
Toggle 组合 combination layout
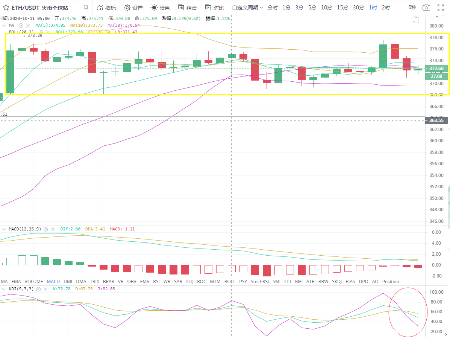(x=187, y=8)
